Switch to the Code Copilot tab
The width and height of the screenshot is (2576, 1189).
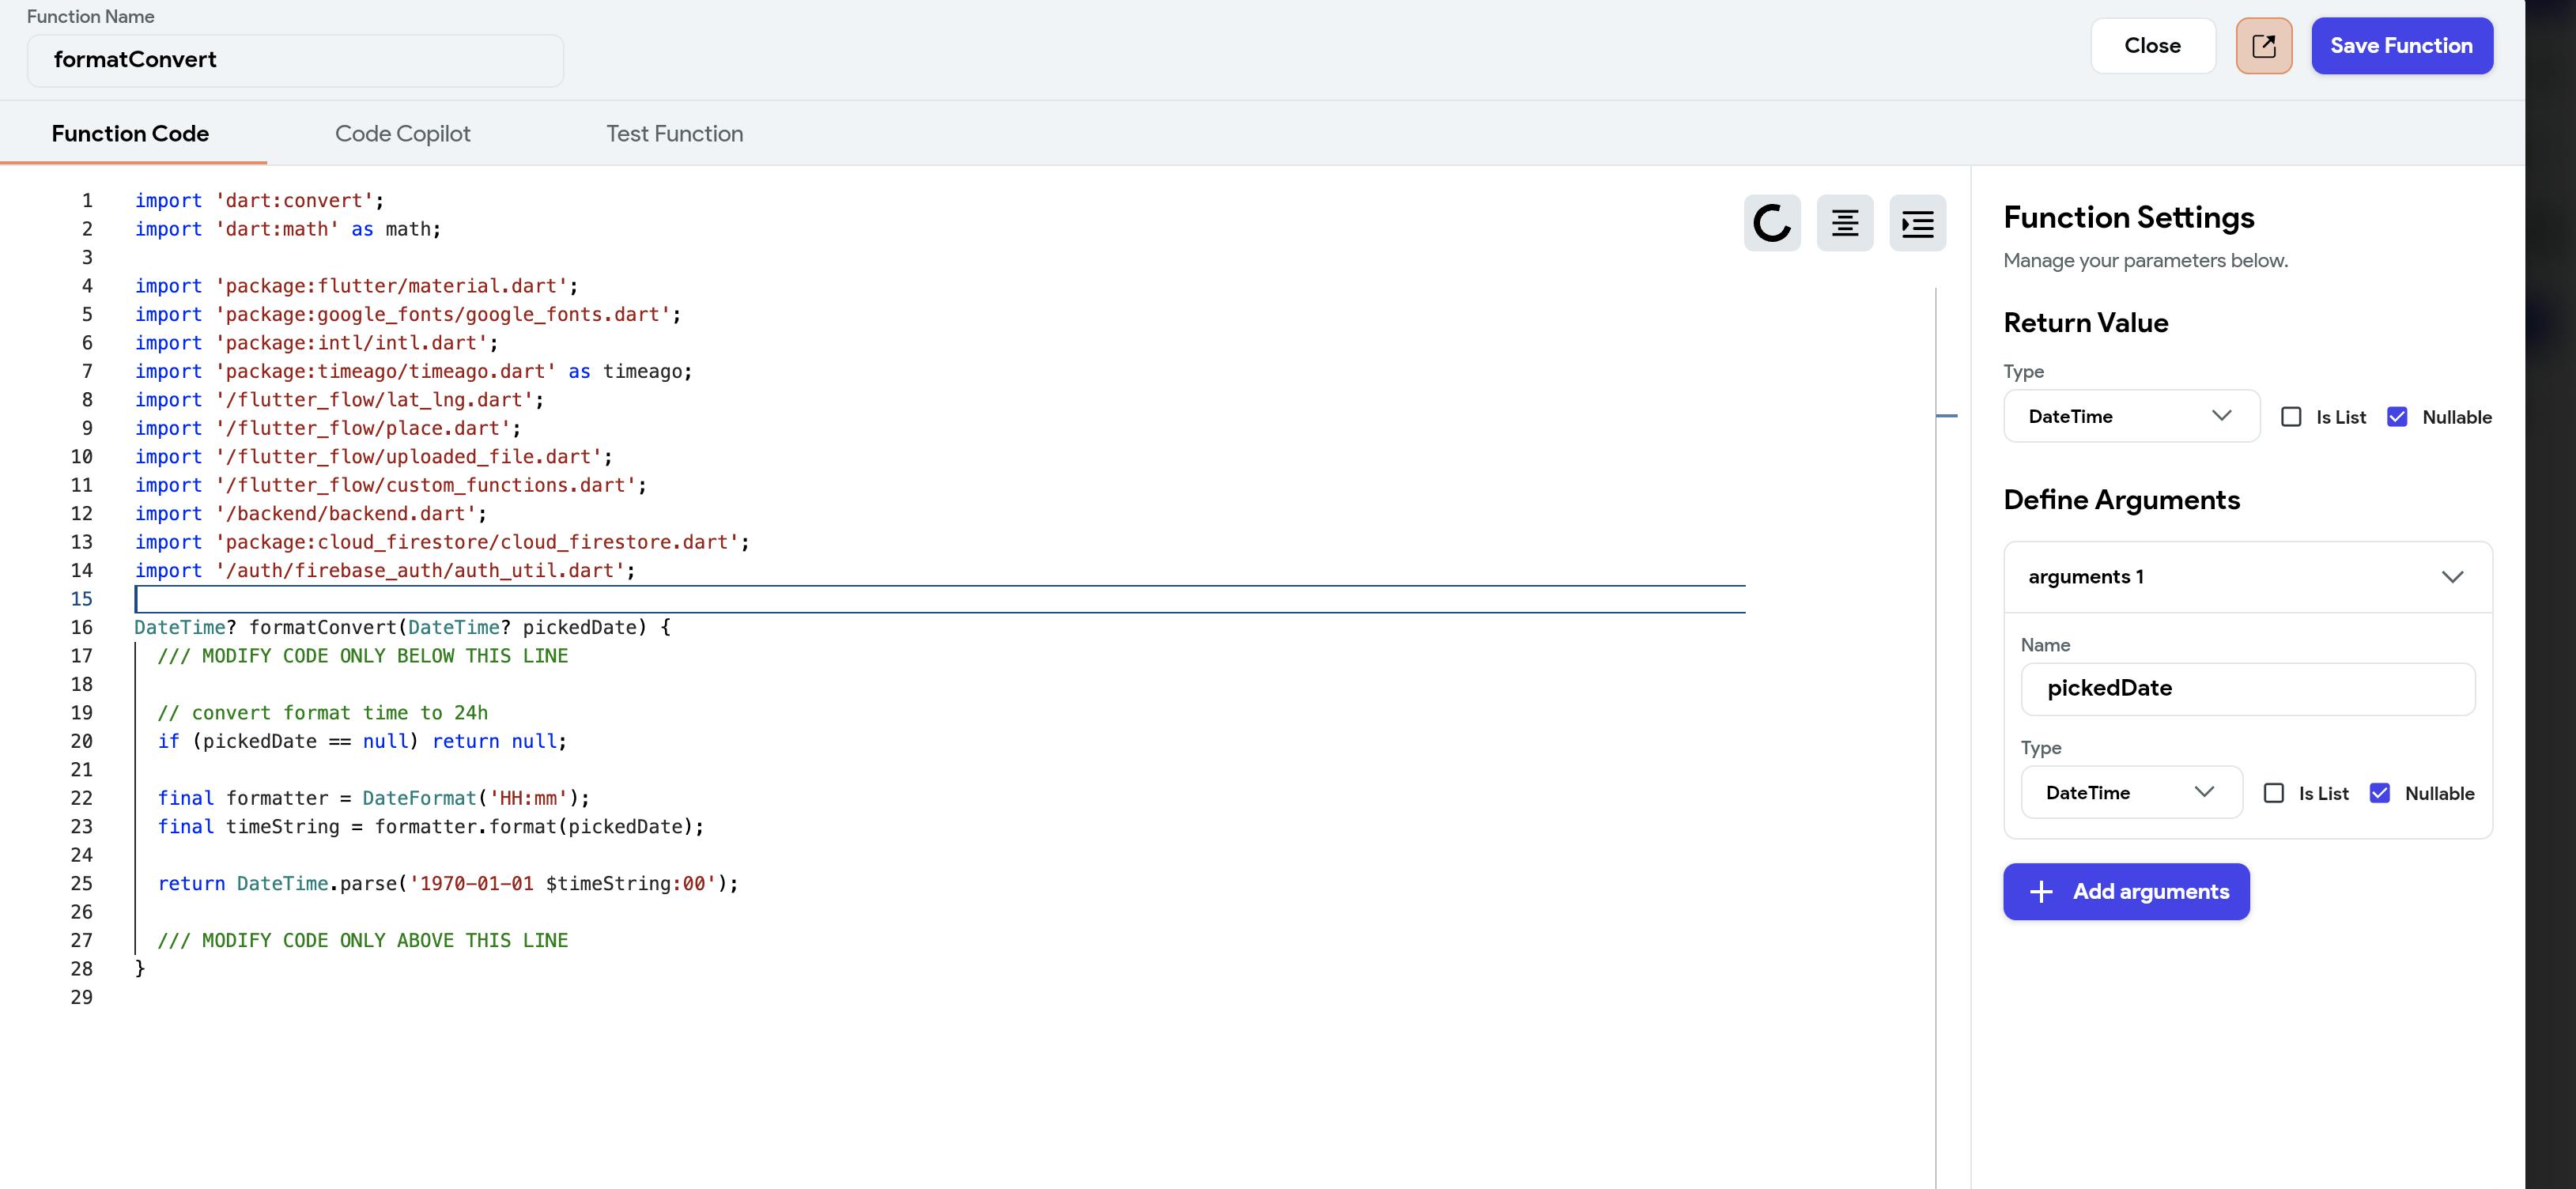(x=402, y=134)
